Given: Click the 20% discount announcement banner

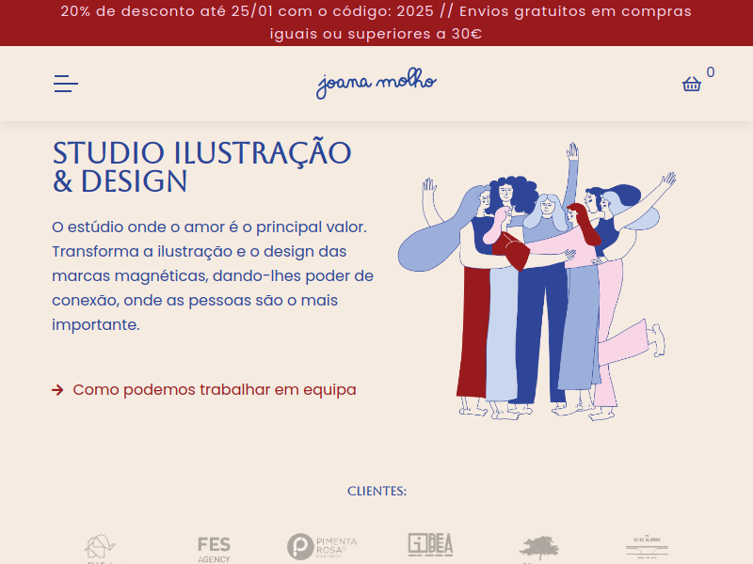Looking at the screenshot, I should (x=376, y=23).
